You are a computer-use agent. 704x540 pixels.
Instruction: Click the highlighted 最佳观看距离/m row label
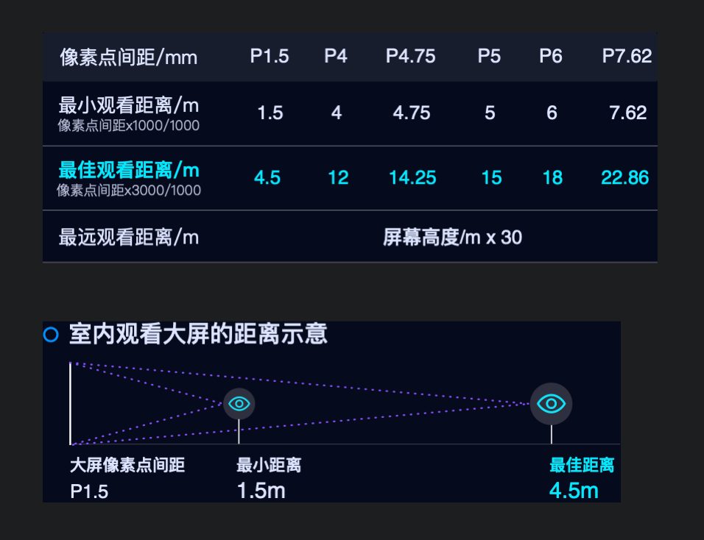tap(129, 171)
